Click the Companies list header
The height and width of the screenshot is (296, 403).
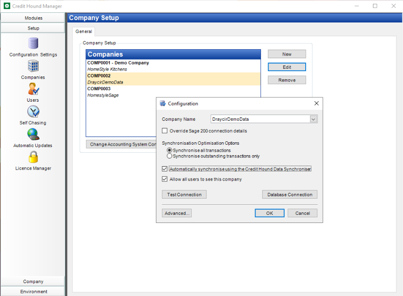(x=173, y=54)
